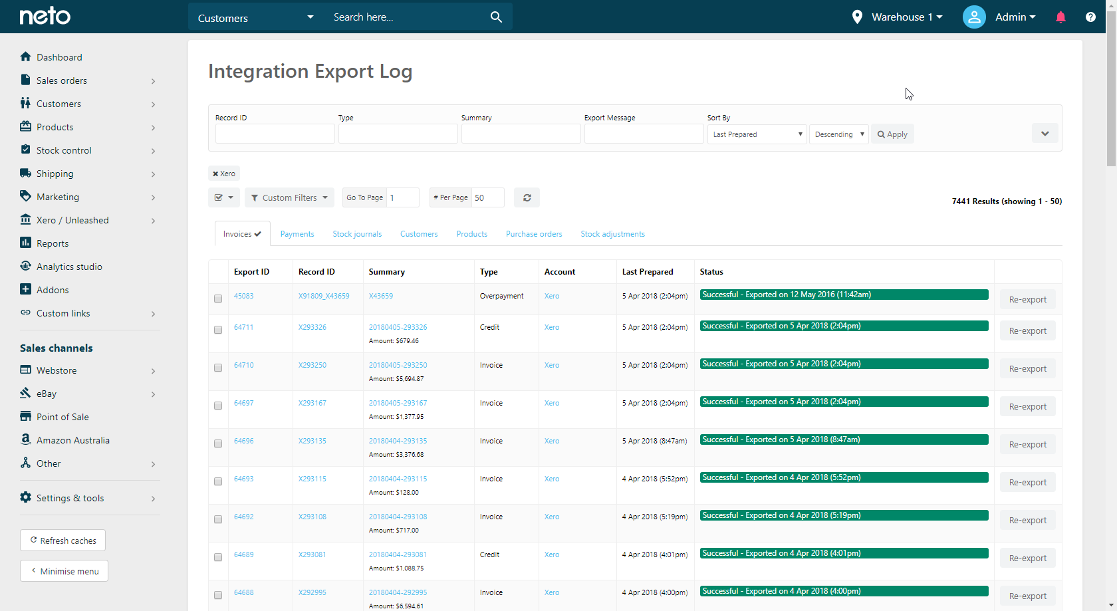Click Refresh caches button
The width and height of the screenshot is (1117, 611).
coord(63,541)
